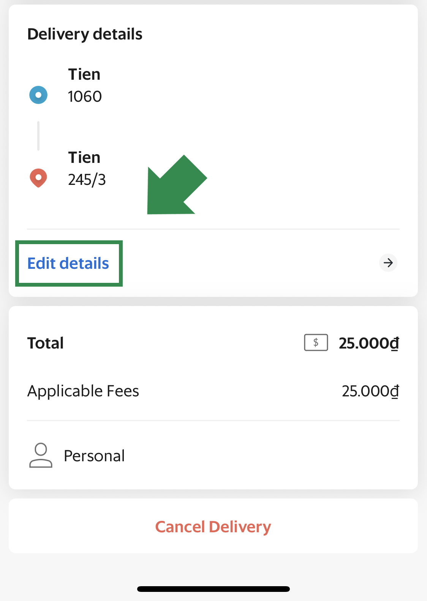The image size is (427, 601).
Task: Tap pickup address 1060
Action: click(85, 96)
